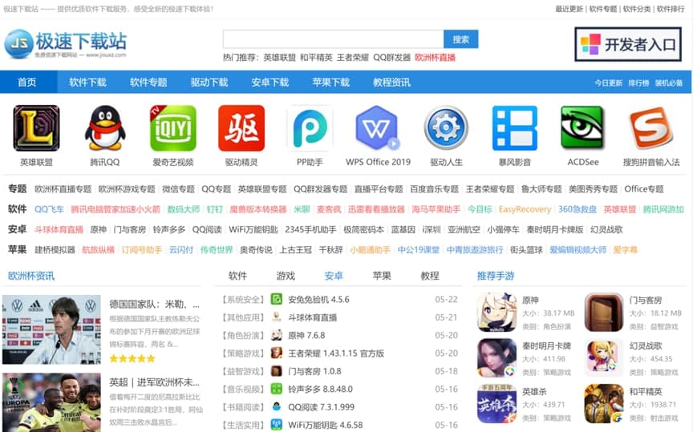Click the ACDSee eye icon
This screenshot has width=693, height=432.
pyautogui.click(x=582, y=128)
